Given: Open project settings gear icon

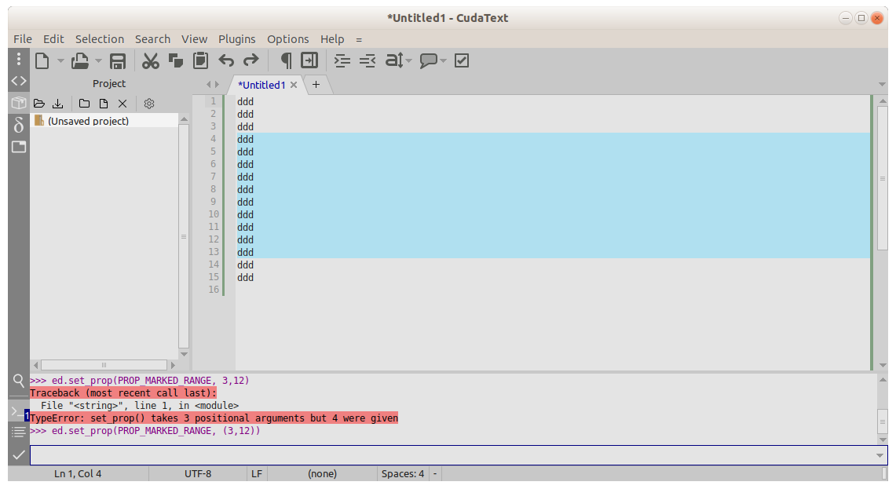Looking at the screenshot, I should tap(149, 104).
